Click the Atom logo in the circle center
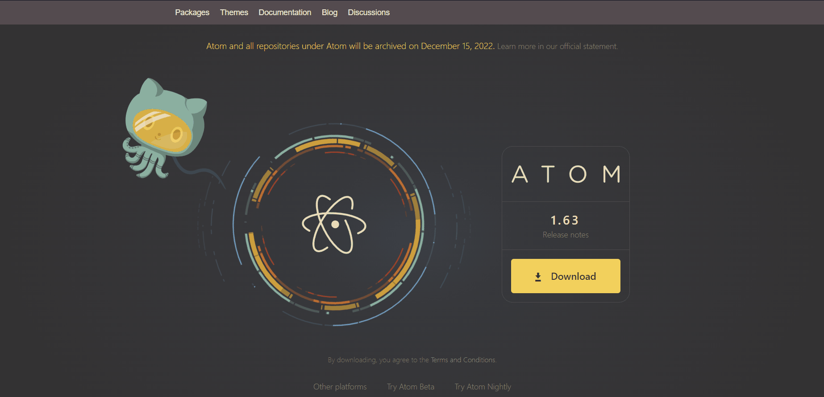The height and width of the screenshot is (397, 824). pyautogui.click(x=334, y=224)
